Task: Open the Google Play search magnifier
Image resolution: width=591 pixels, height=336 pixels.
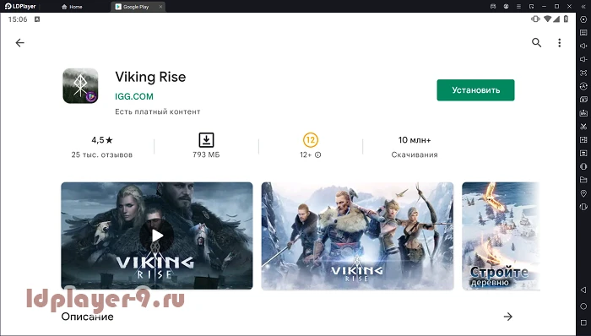Action: pos(536,43)
